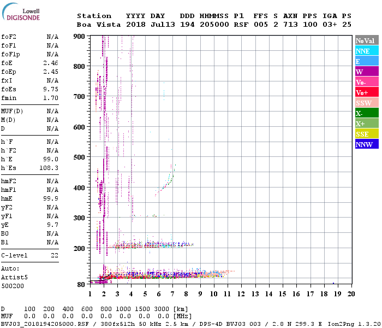Select the Vo+ red legend swatch
The image size is (382, 328).
click(x=367, y=92)
